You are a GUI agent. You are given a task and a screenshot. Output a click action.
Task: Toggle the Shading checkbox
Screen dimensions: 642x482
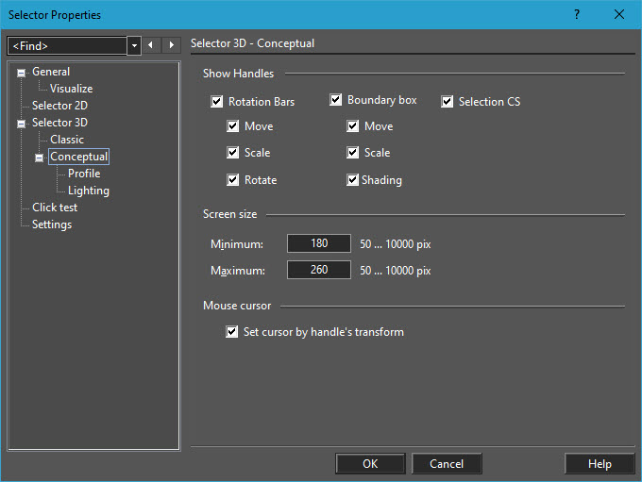pyautogui.click(x=352, y=179)
